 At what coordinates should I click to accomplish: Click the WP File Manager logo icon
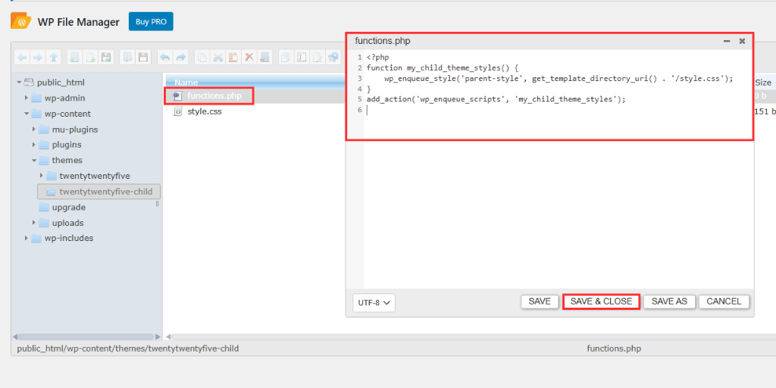point(20,22)
